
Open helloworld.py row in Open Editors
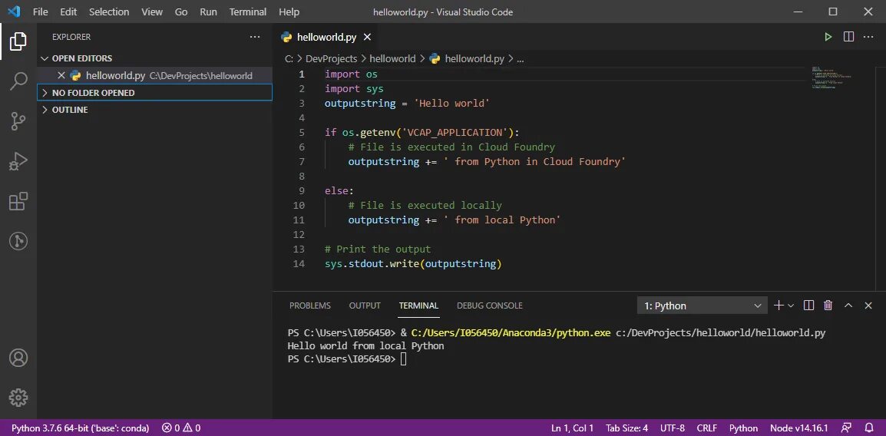(154, 76)
